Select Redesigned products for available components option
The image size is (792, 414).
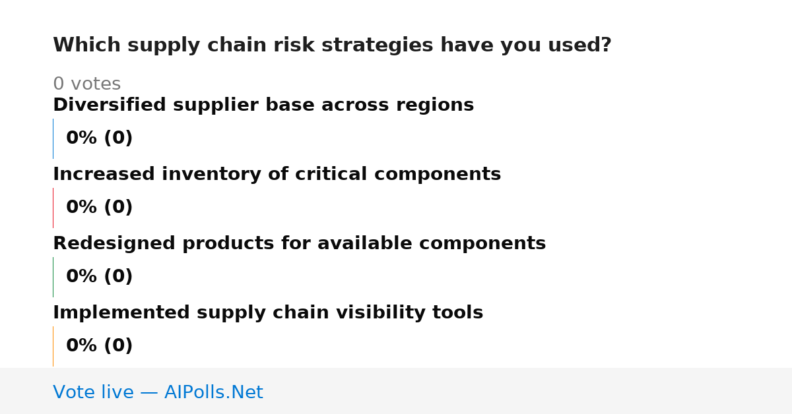[299, 244]
